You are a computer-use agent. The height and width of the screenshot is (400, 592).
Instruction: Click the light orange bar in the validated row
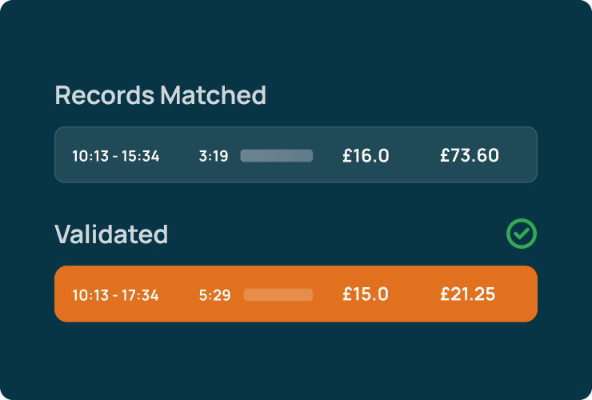coord(278,294)
